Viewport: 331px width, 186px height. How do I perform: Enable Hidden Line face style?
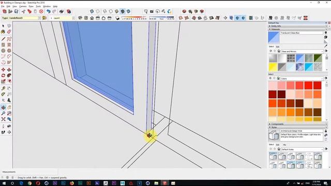[x=111, y=11]
